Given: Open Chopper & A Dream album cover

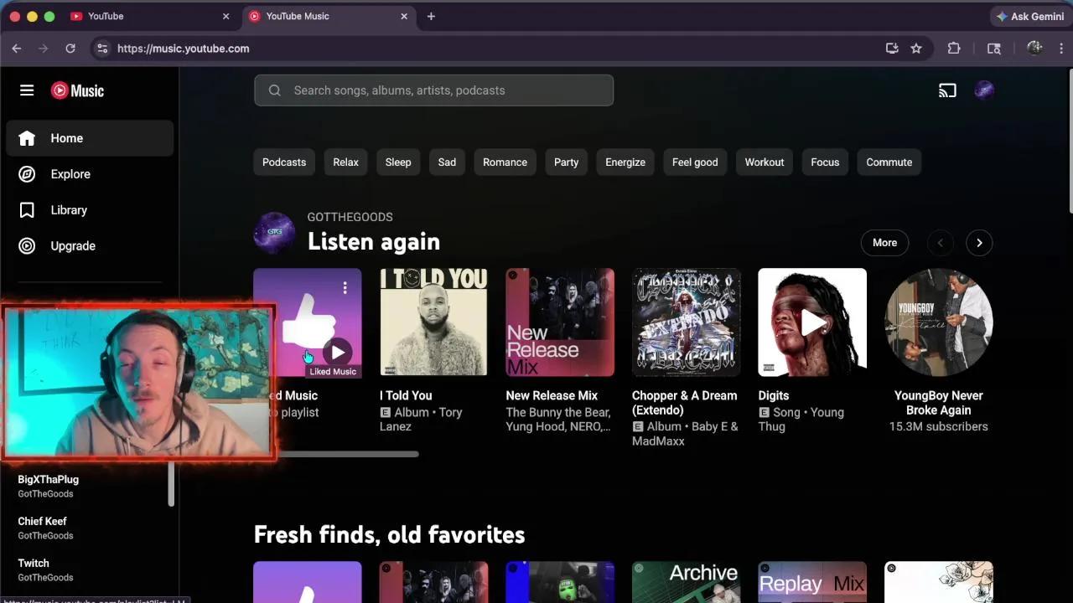Looking at the screenshot, I should (x=686, y=322).
